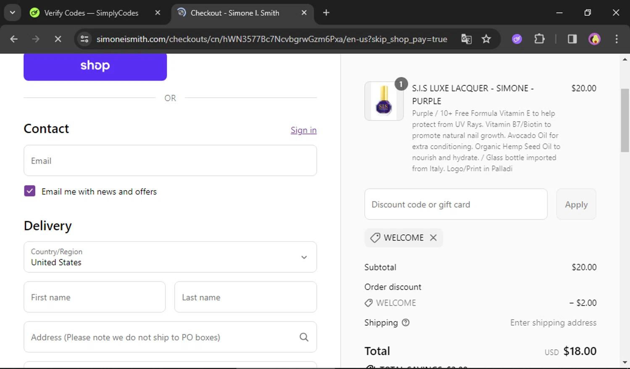The width and height of the screenshot is (630, 369).
Task: Click the translate page icon
Action: [466, 39]
